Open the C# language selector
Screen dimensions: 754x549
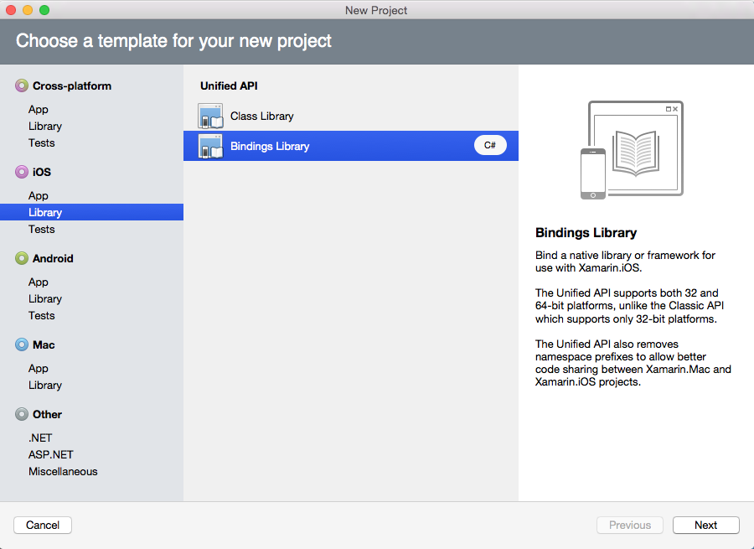490,145
